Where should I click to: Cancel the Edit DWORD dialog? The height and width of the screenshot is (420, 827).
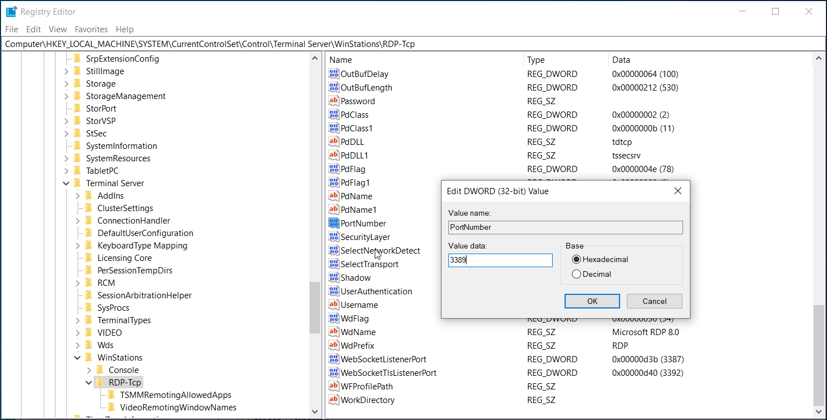point(655,301)
